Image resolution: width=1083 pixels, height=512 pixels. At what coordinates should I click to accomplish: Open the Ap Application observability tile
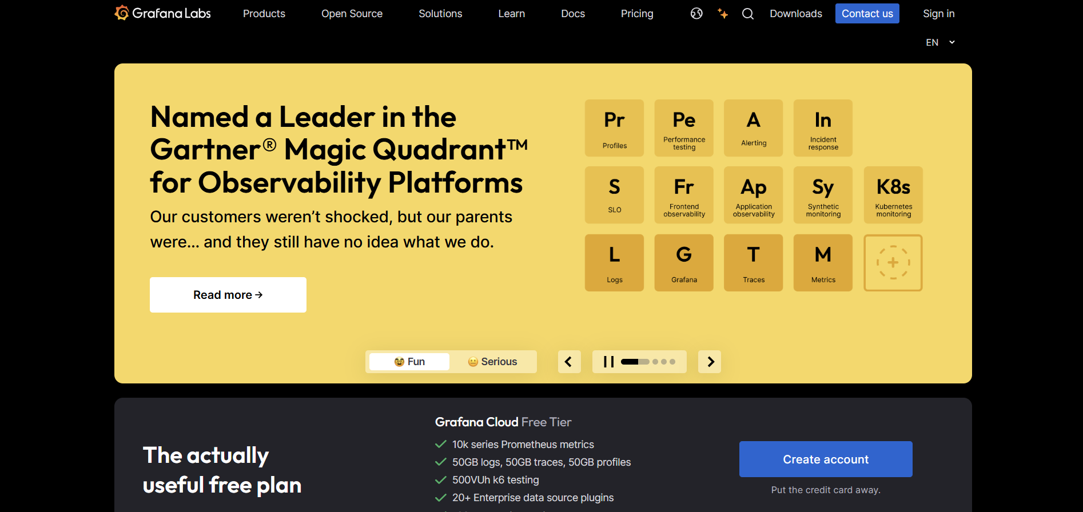[x=754, y=195]
